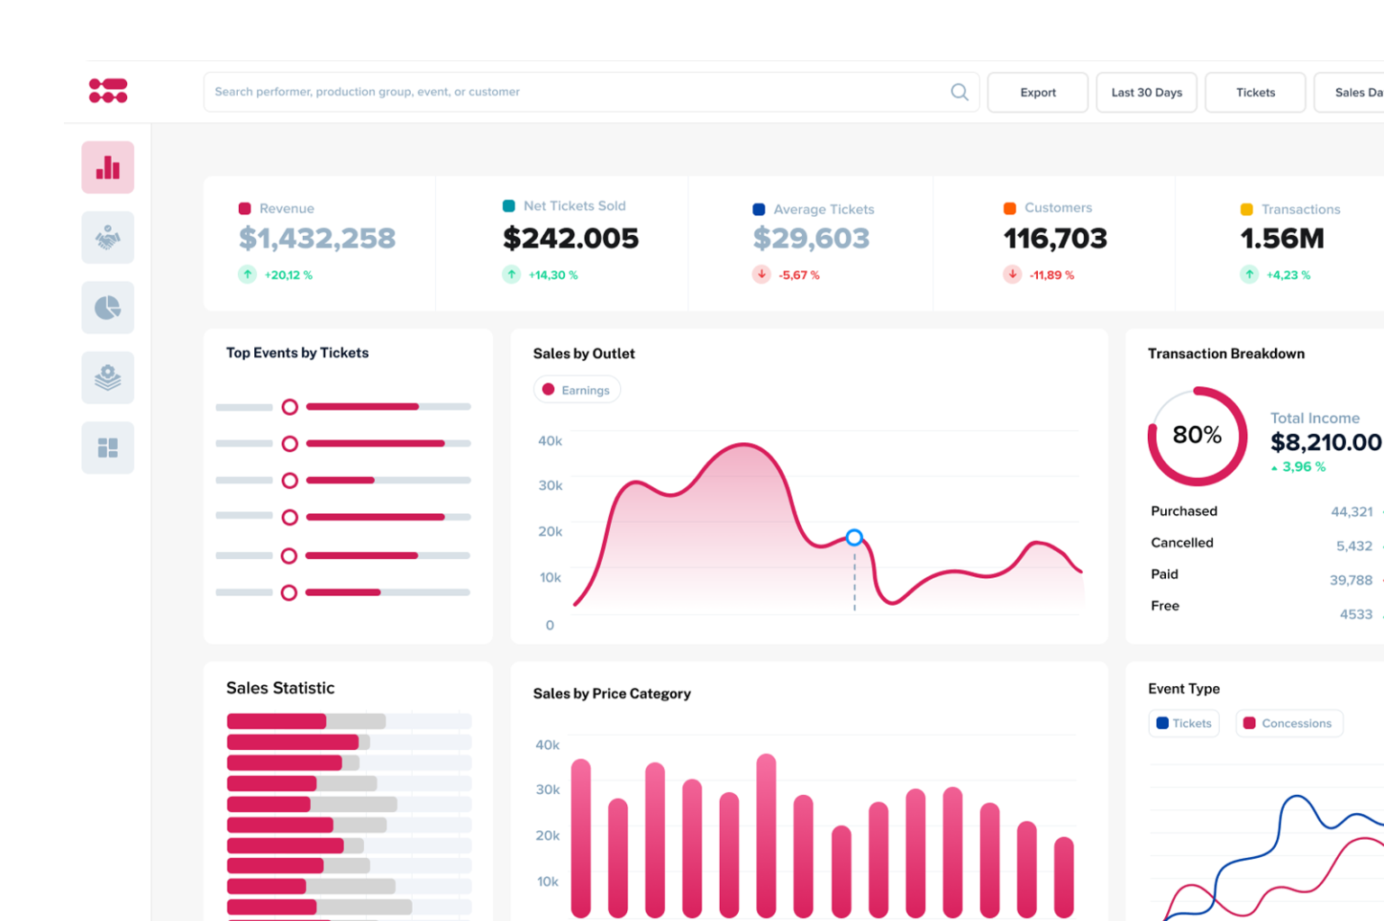Select the bar-chart analytics icon in the sidebar

(107, 167)
